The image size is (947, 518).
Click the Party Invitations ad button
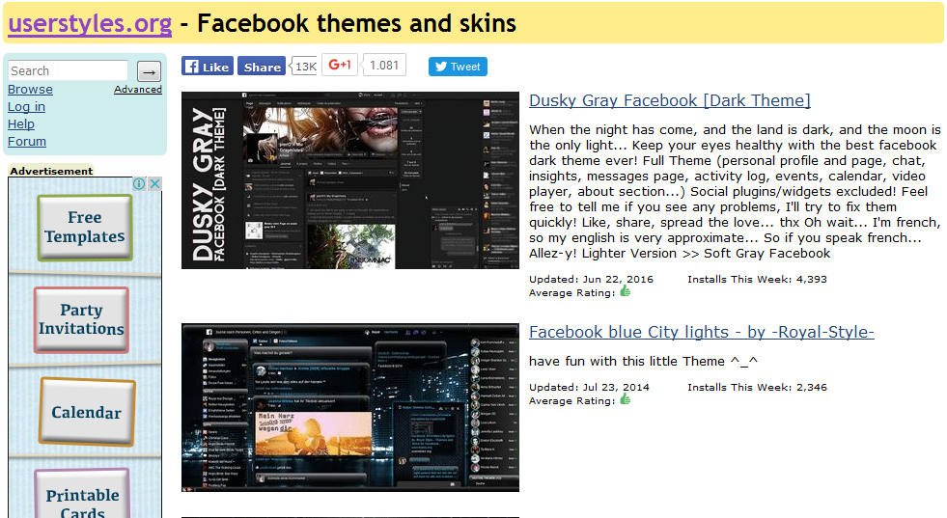tap(81, 319)
